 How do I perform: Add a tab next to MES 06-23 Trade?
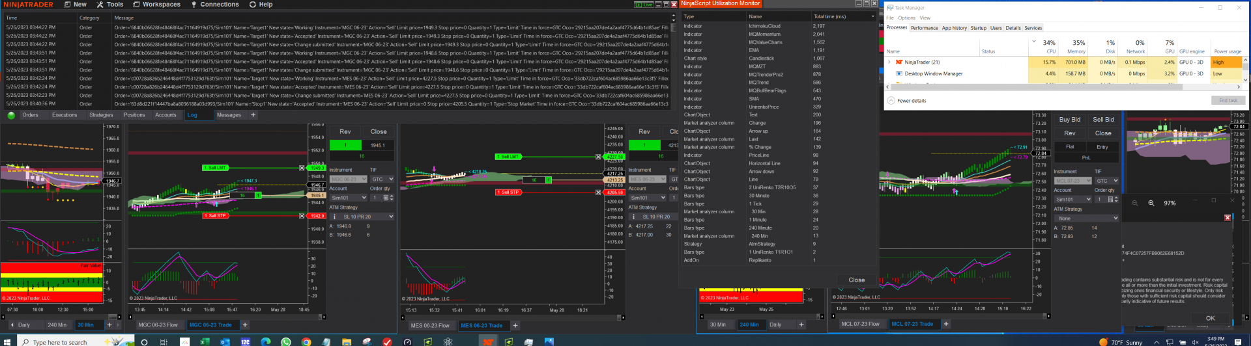tap(515, 325)
